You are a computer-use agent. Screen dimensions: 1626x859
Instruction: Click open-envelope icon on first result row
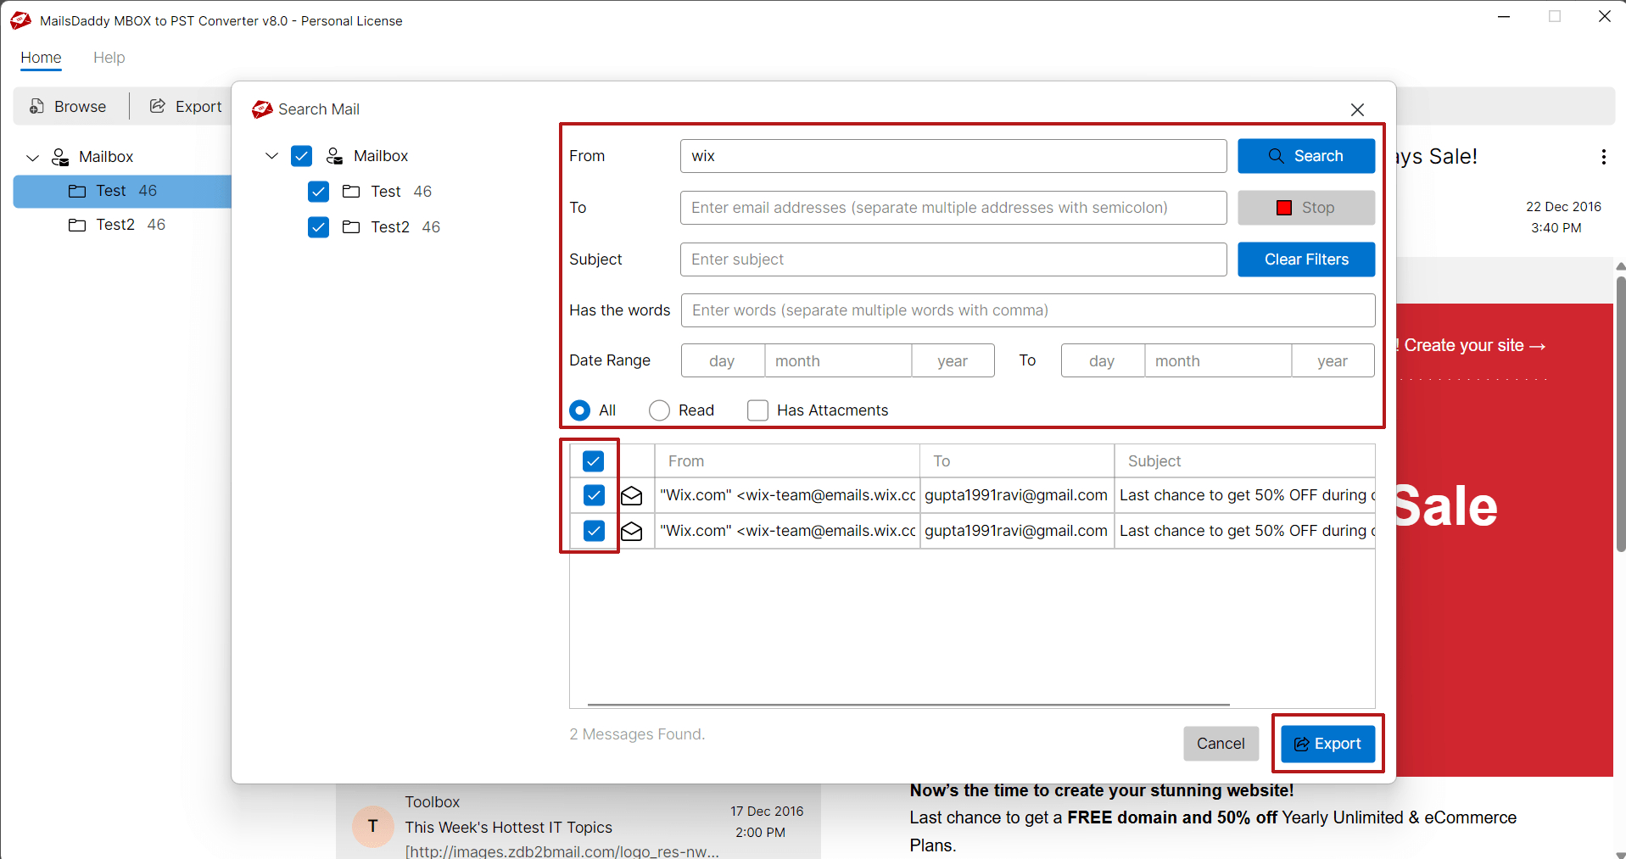[632, 495]
